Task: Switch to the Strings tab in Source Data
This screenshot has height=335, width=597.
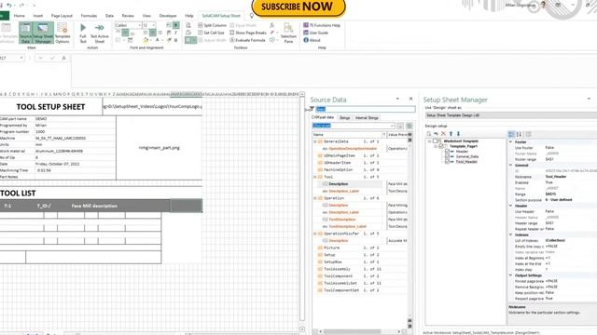Action: click(x=344, y=118)
